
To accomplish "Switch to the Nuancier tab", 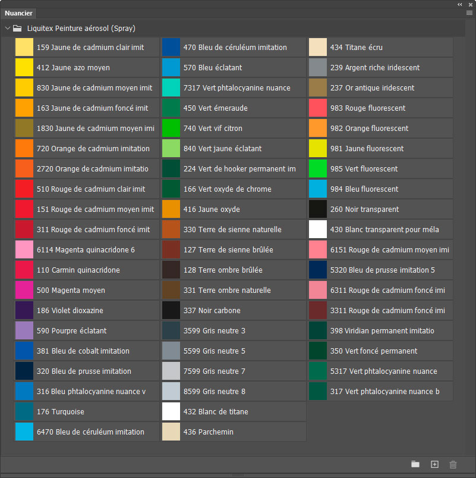I will [18, 13].
